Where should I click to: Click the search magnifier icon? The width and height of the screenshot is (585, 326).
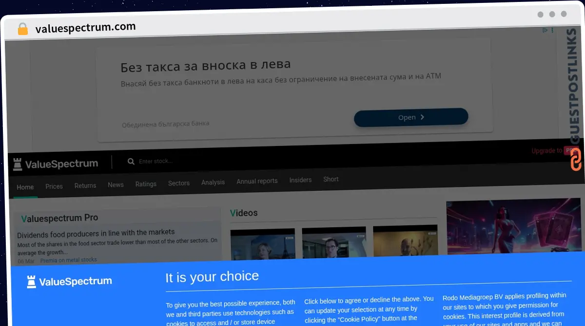pyautogui.click(x=131, y=161)
